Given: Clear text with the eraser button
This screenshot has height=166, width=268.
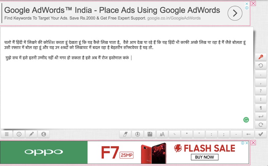Looking at the screenshot, I should click(125, 134).
